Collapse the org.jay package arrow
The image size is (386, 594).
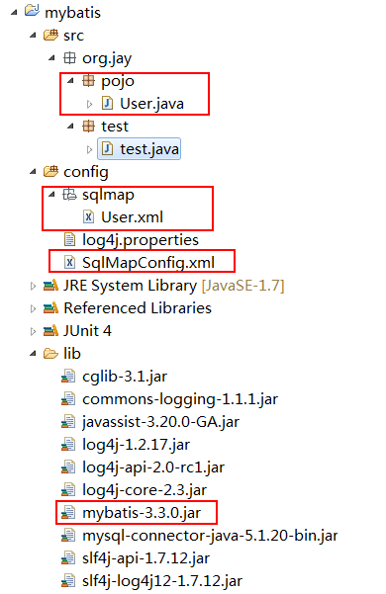(51, 58)
